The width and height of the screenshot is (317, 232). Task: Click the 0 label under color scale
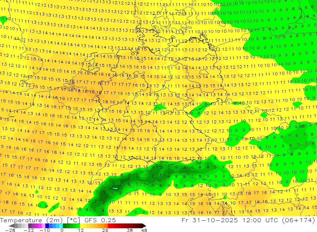[62, 230]
